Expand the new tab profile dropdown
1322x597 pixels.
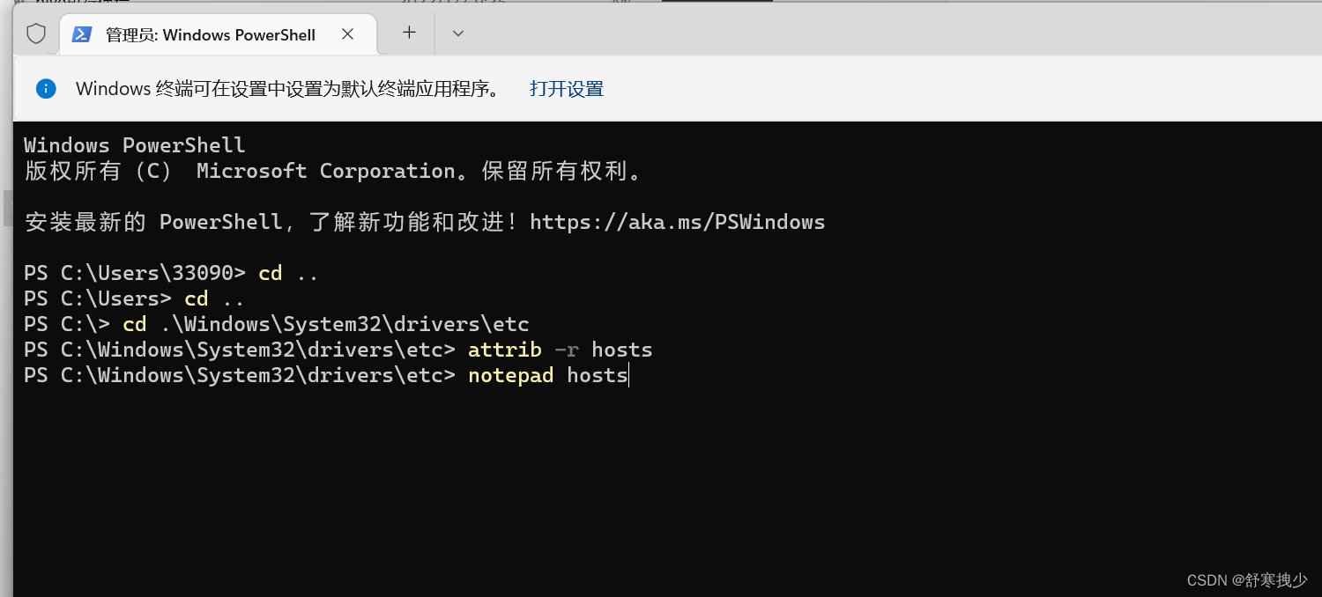coord(457,33)
